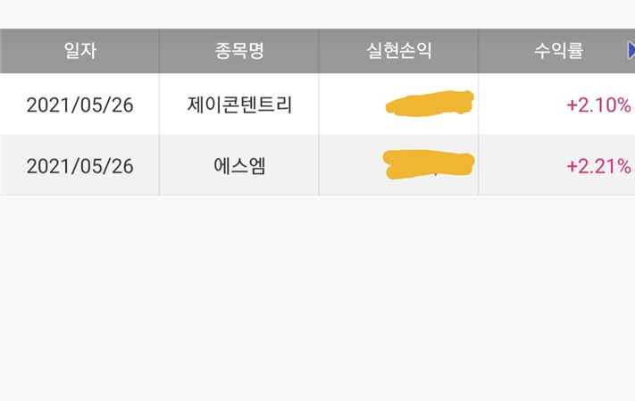This screenshot has height=401, width=635.
Task: Click the yellow scribble in the second row
Action: (428, 164)
